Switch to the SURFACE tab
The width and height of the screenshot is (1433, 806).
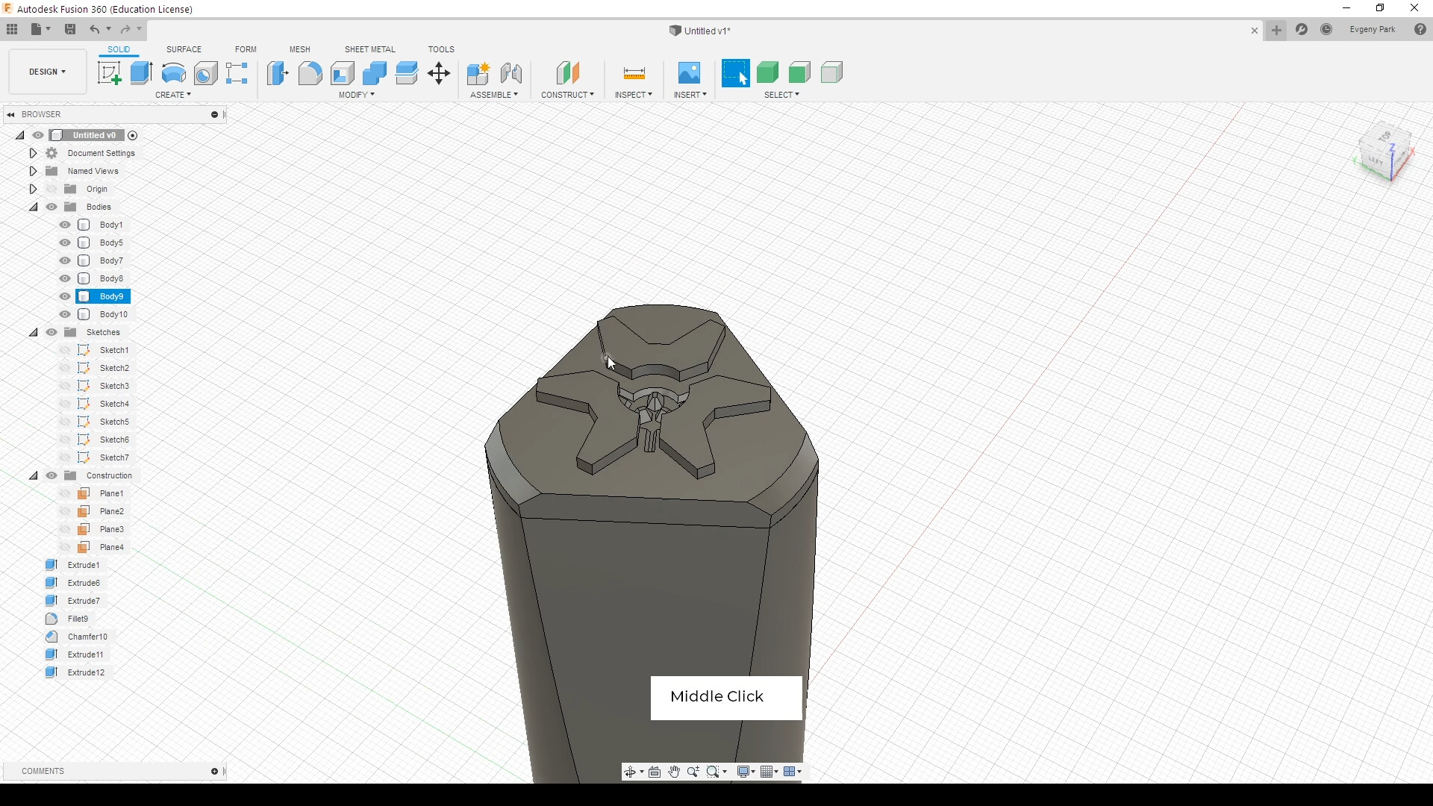point(184,49)
